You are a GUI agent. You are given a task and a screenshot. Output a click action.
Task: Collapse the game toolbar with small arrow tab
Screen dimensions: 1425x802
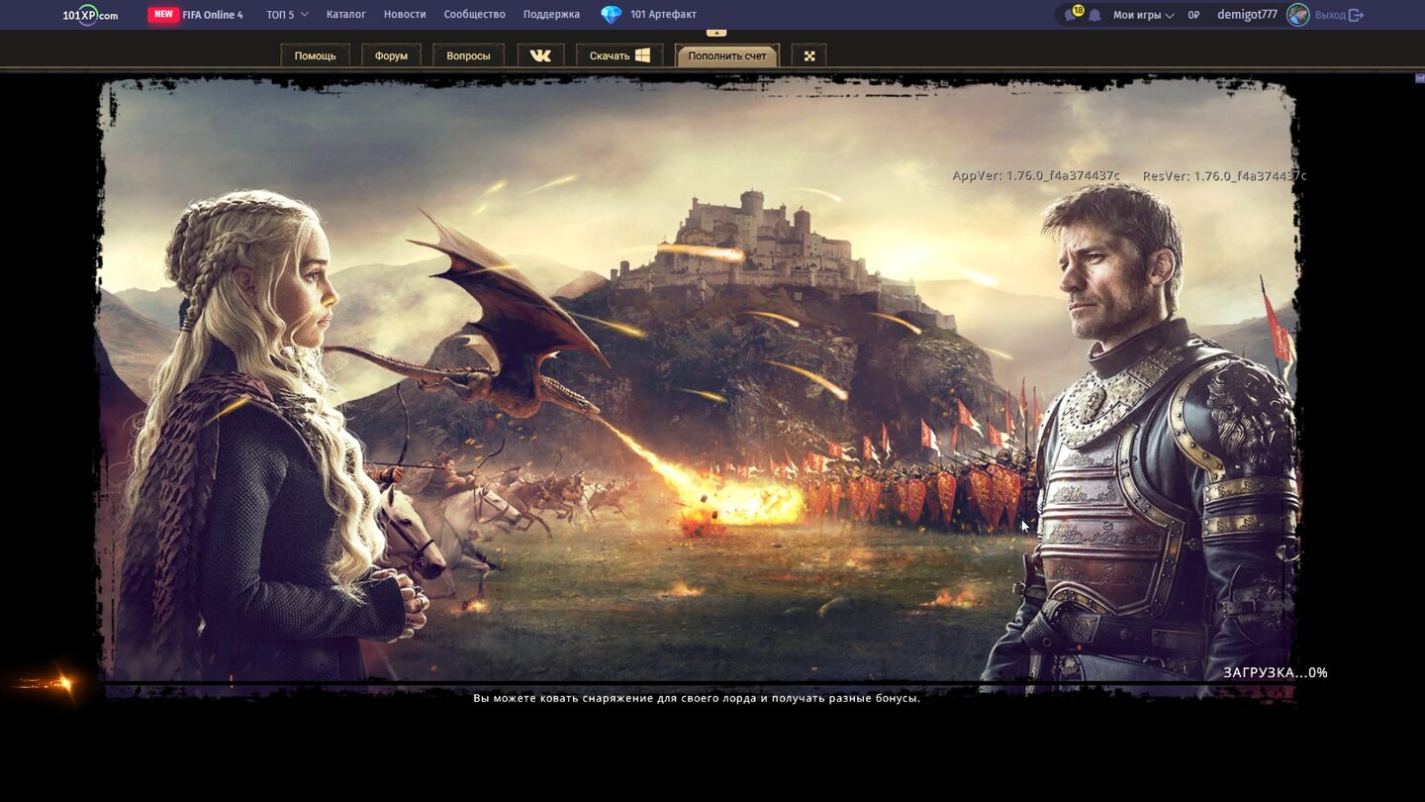[716, 33]
